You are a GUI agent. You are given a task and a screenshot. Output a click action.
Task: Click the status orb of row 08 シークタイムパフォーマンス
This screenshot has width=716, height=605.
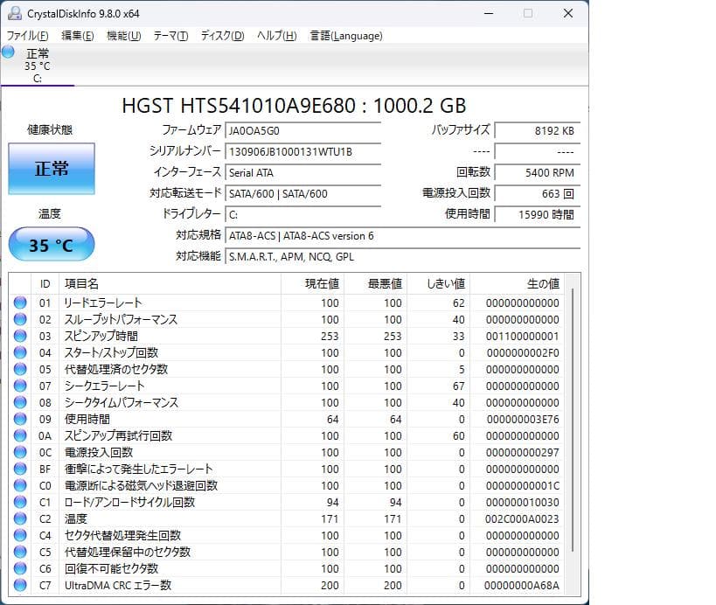[x=20, y=402]
